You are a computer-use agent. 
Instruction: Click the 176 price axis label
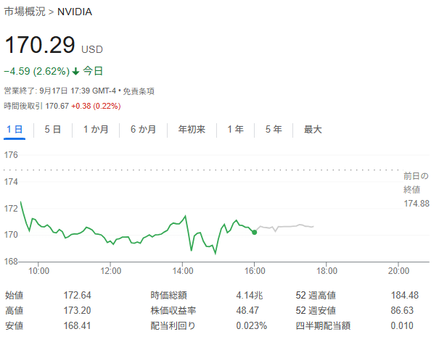(11, 155)
